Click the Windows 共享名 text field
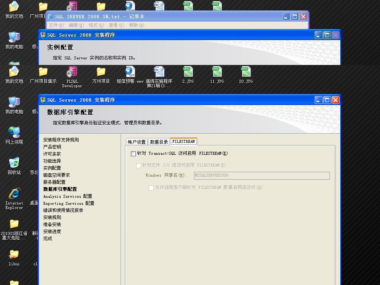Viewport: 380px width, 285px height. (262, 176)
